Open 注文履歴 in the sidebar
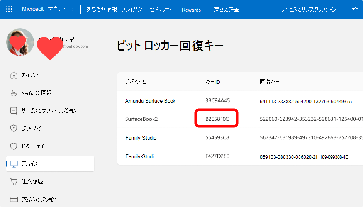Image resolution: width=363 pixels, height=207 pixels. point(32,181)
